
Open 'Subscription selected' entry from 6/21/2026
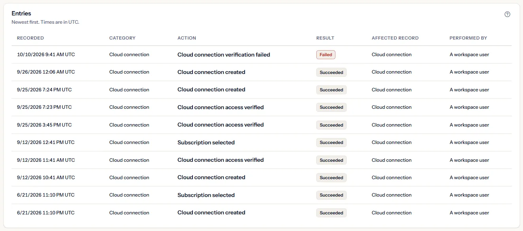pyautogui.click(x=206, y=195)
